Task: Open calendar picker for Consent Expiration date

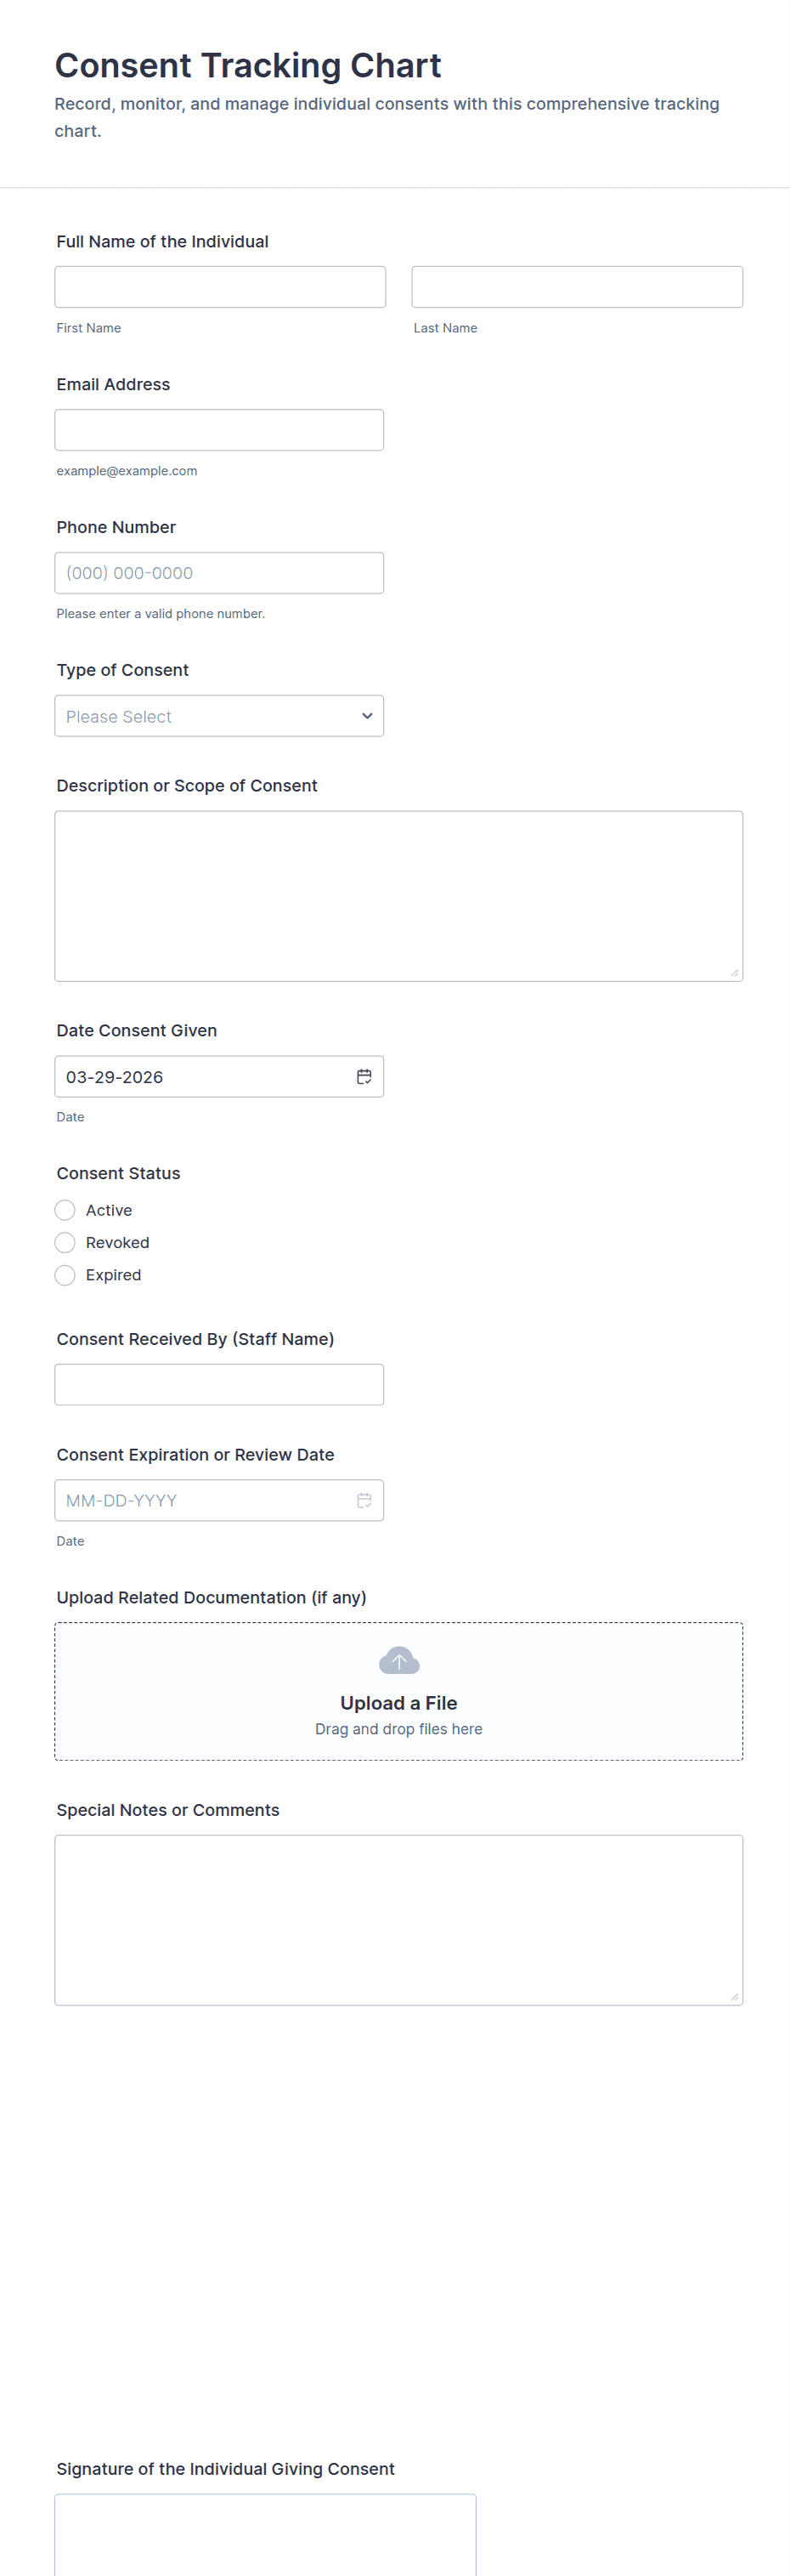Action: (364, 1500)
